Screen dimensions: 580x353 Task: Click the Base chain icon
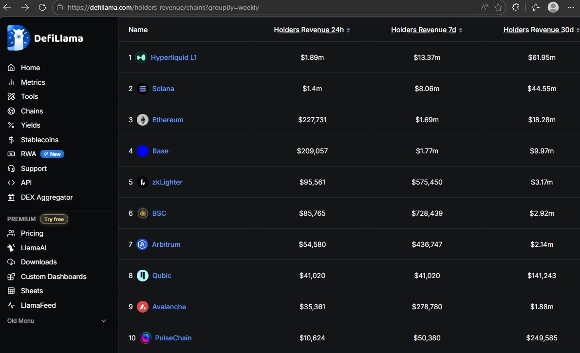(142, 151)
